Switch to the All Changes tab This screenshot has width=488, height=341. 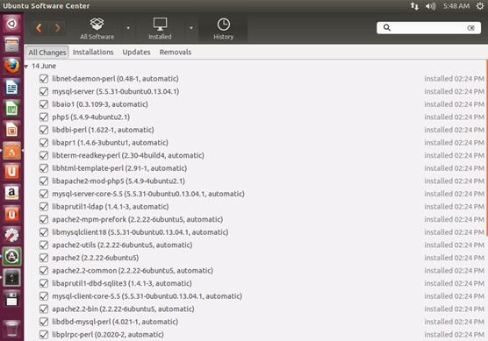pos(47,53)
